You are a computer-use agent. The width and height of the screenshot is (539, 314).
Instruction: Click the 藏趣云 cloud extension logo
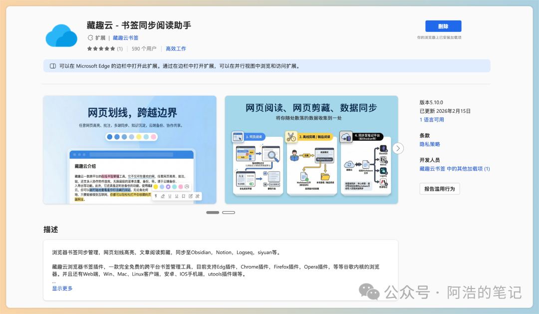[x=61, y=36]
